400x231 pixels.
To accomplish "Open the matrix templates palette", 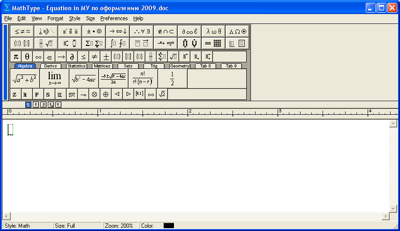I will (x=213, y=44).
